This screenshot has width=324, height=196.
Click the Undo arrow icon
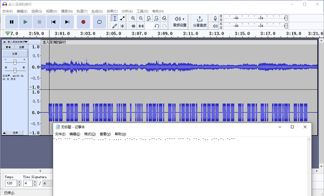pos(156,26)
